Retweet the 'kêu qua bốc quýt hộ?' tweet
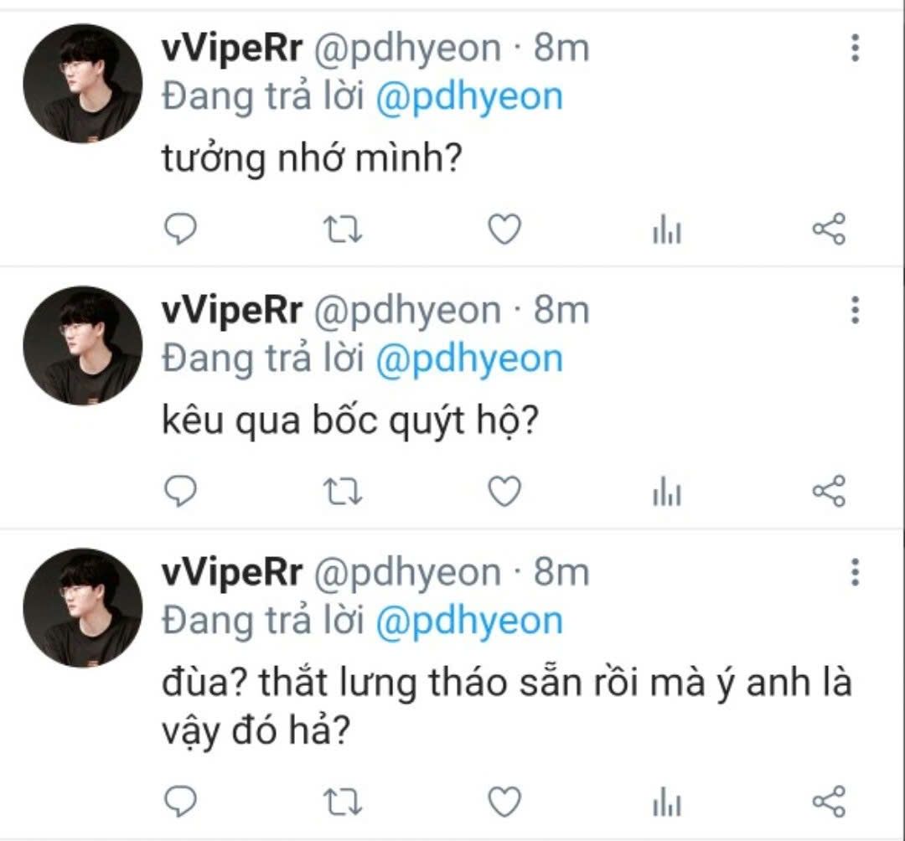The height and width of the screenshot is (841, 905). [342, 492]
